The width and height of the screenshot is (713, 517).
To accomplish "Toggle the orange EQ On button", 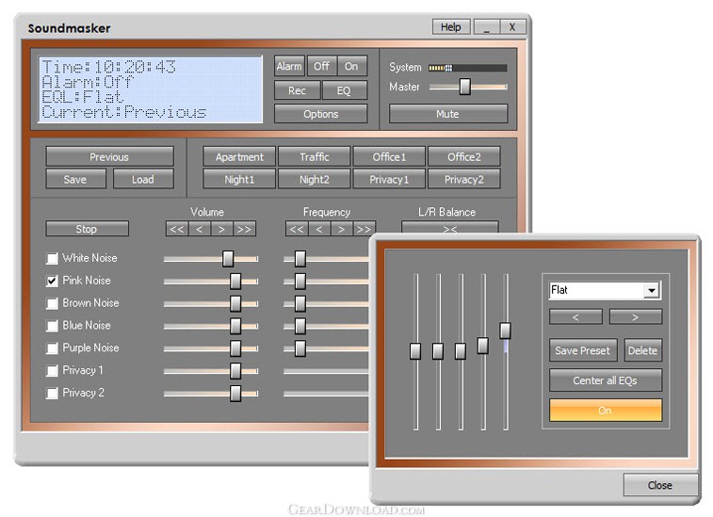I will pos(606,411).
